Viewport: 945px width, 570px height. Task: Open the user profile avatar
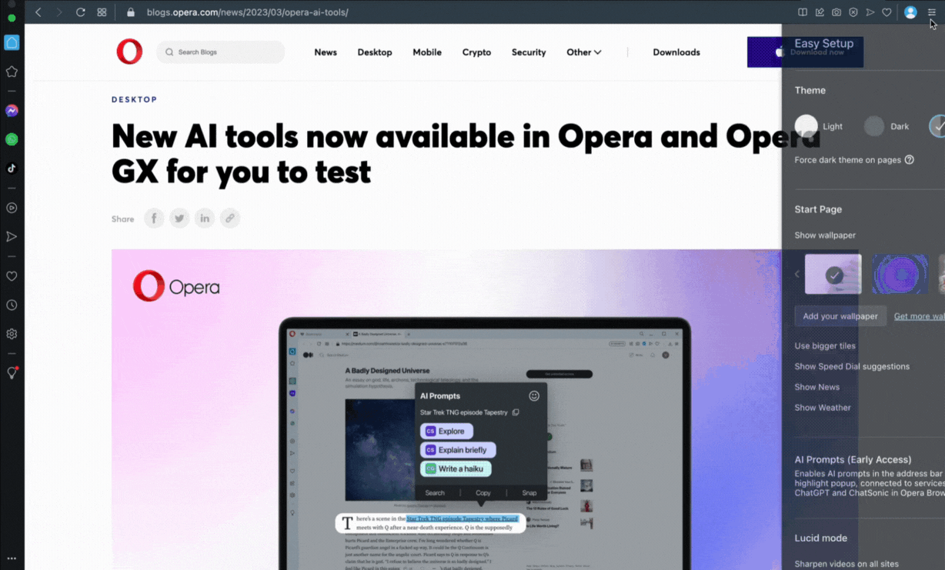pyautogui.click(x=910, y=12)
